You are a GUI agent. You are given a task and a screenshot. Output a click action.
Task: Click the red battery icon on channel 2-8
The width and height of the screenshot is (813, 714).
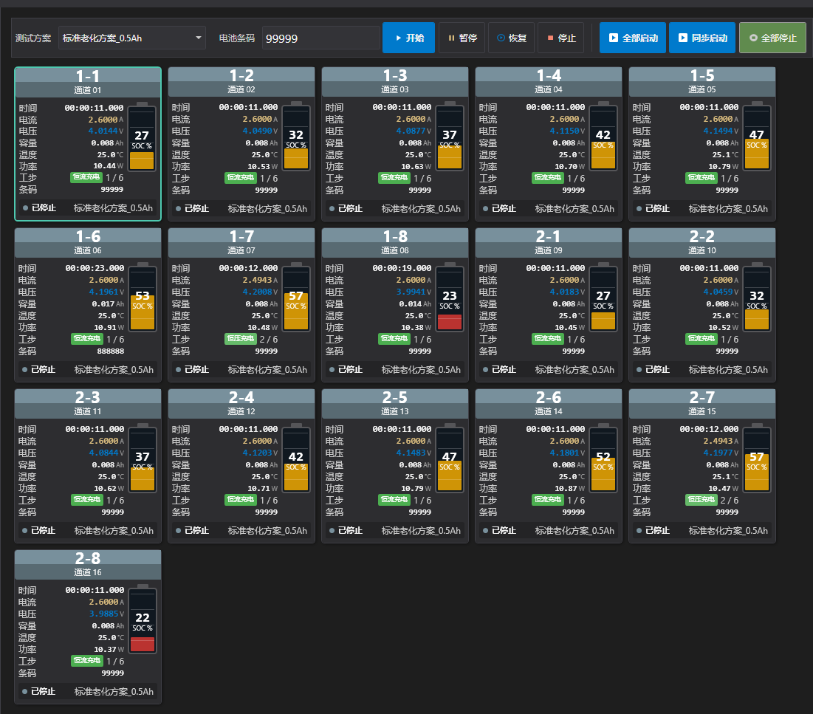(143, 619)
